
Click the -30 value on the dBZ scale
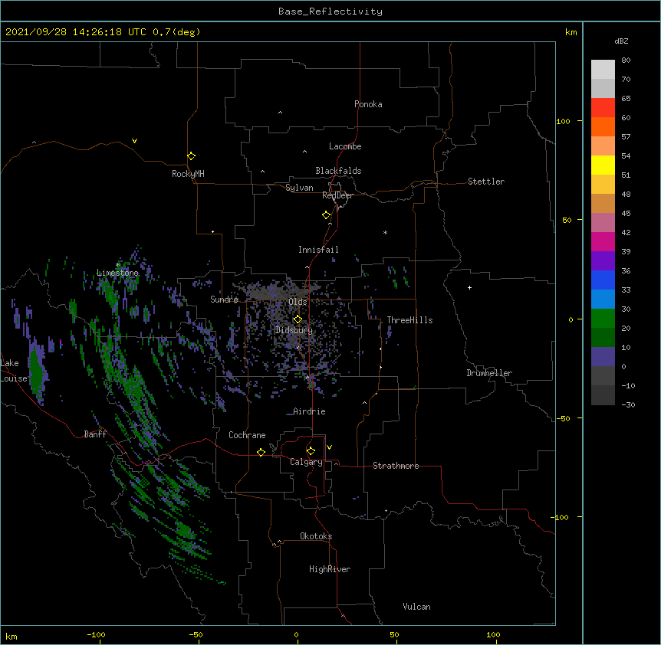pyautogui.click(x=628, y=404)
